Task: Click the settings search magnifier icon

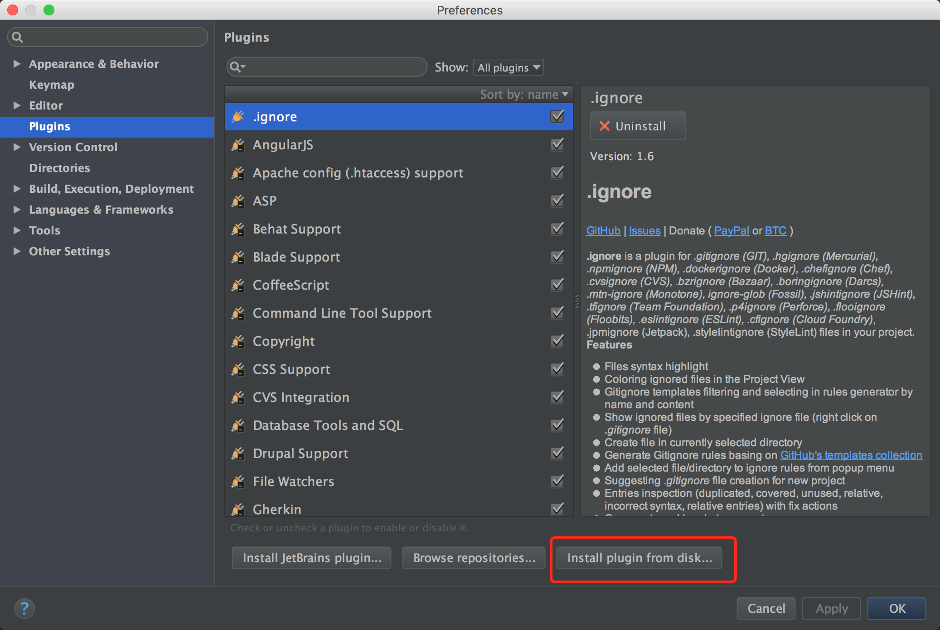Action: (17, 37)
